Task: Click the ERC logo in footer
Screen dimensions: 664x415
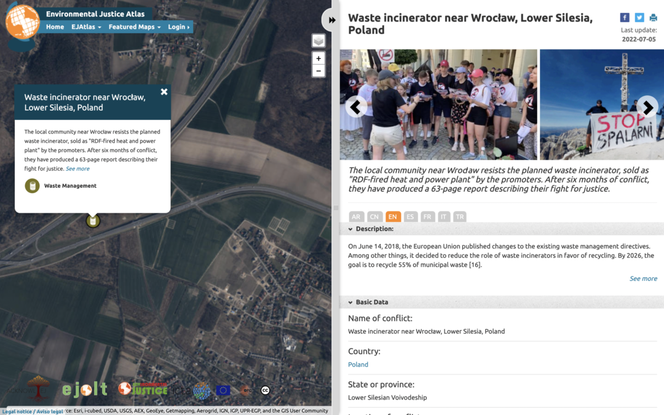Action: pos(246,390)
